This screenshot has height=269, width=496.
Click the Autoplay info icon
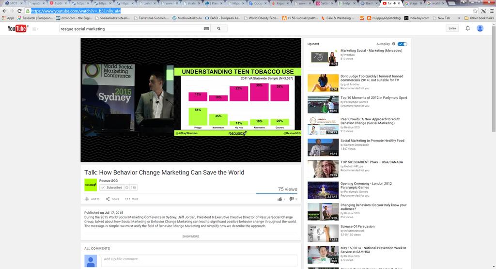click(x=393, y=44)
